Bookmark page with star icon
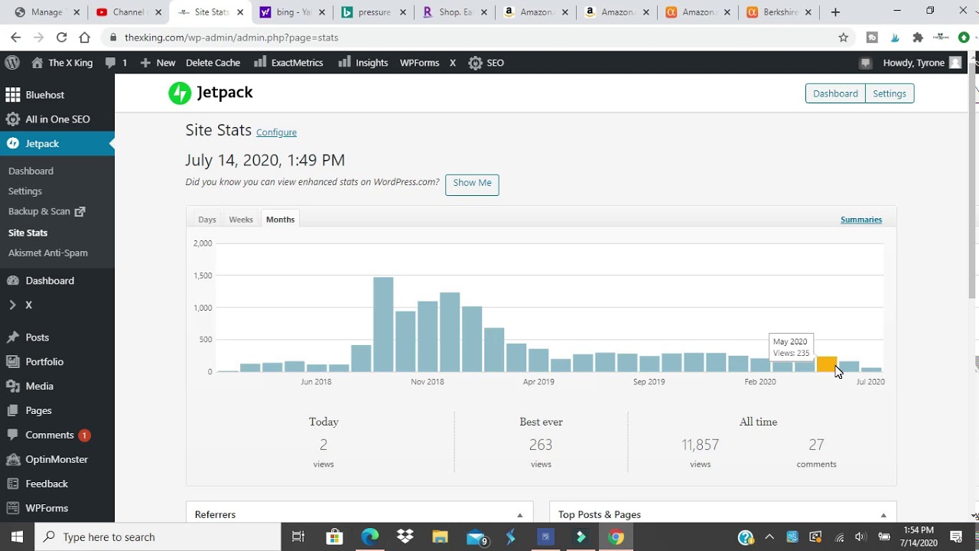 point(844,37)
